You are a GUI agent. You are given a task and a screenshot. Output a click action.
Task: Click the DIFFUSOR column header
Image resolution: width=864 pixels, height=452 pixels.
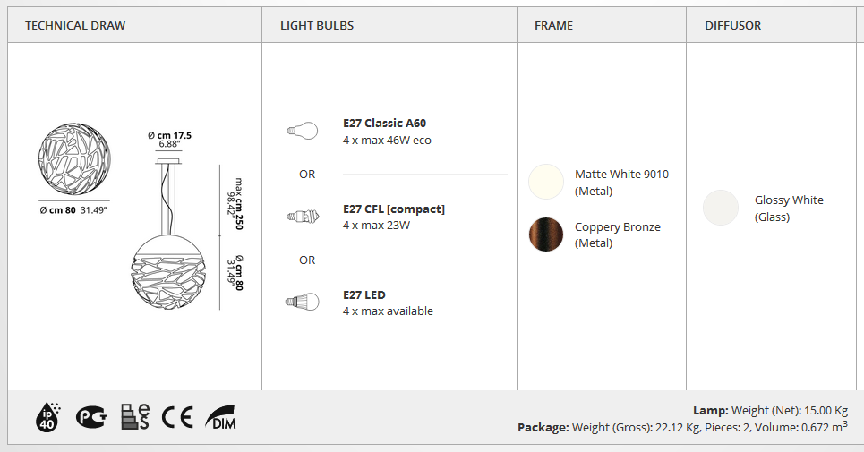(x=733, y=25)
